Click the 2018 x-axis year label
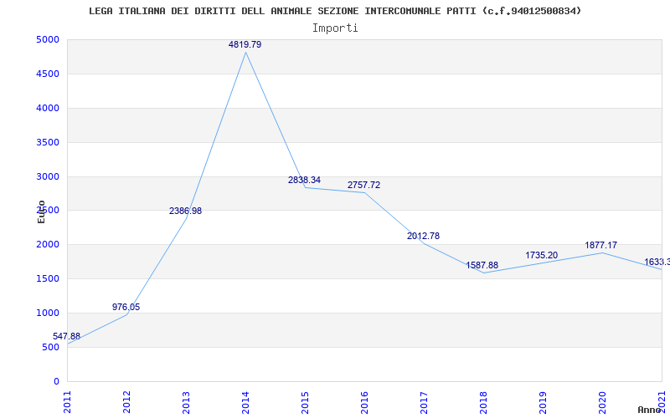Viewport: 670px width, 418px height. click(483, 403)
